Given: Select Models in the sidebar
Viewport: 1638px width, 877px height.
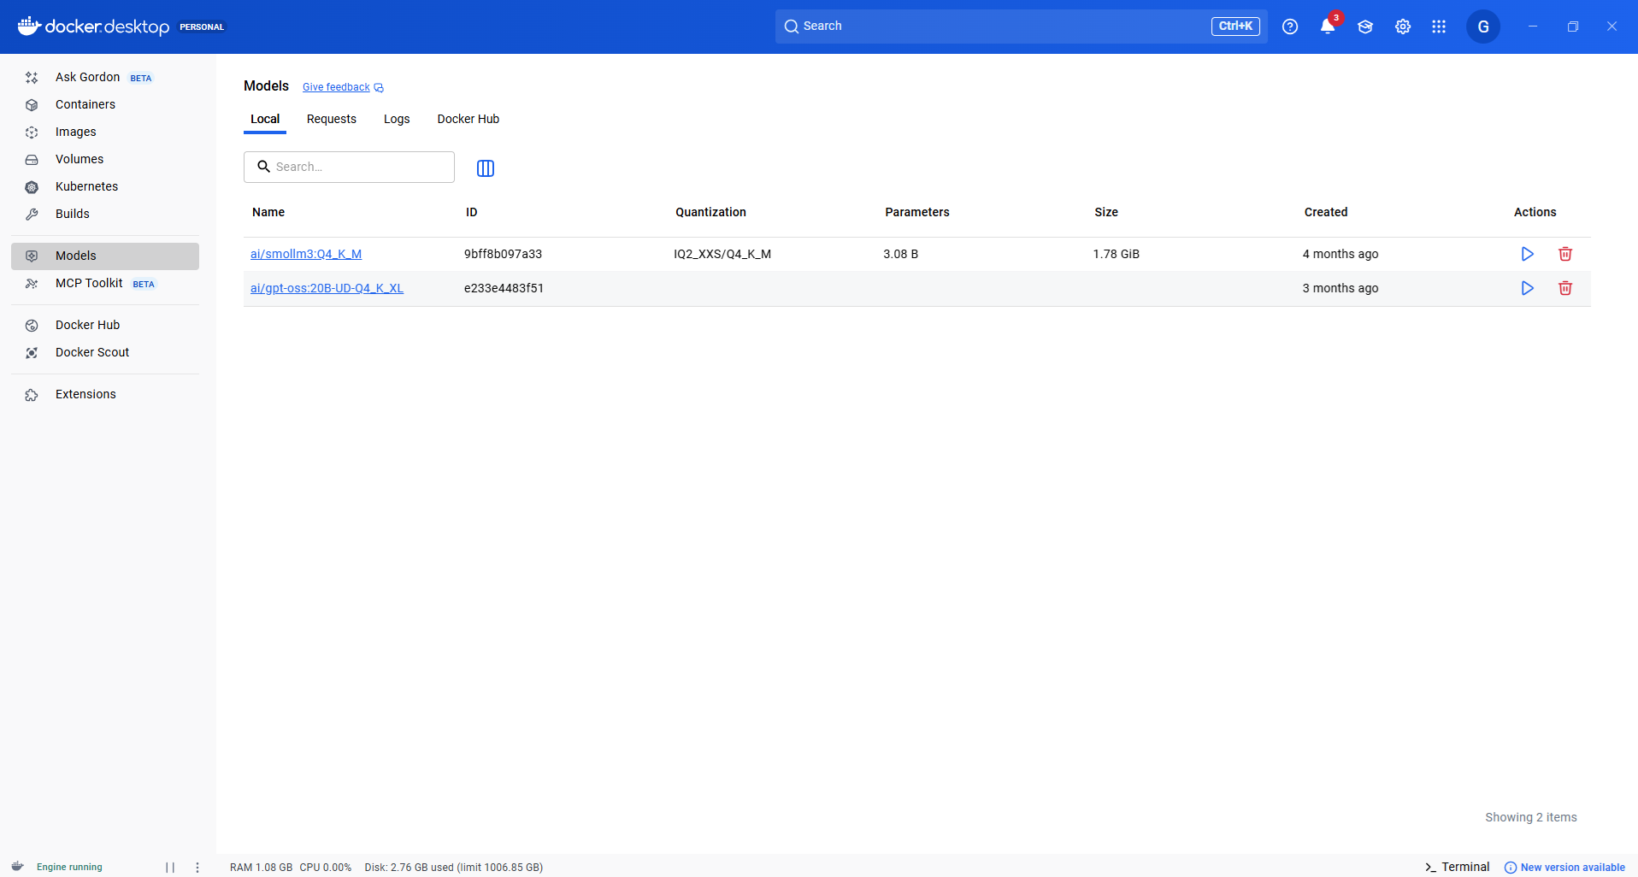Looking at the screenshot, I should [x=104, y=256].
